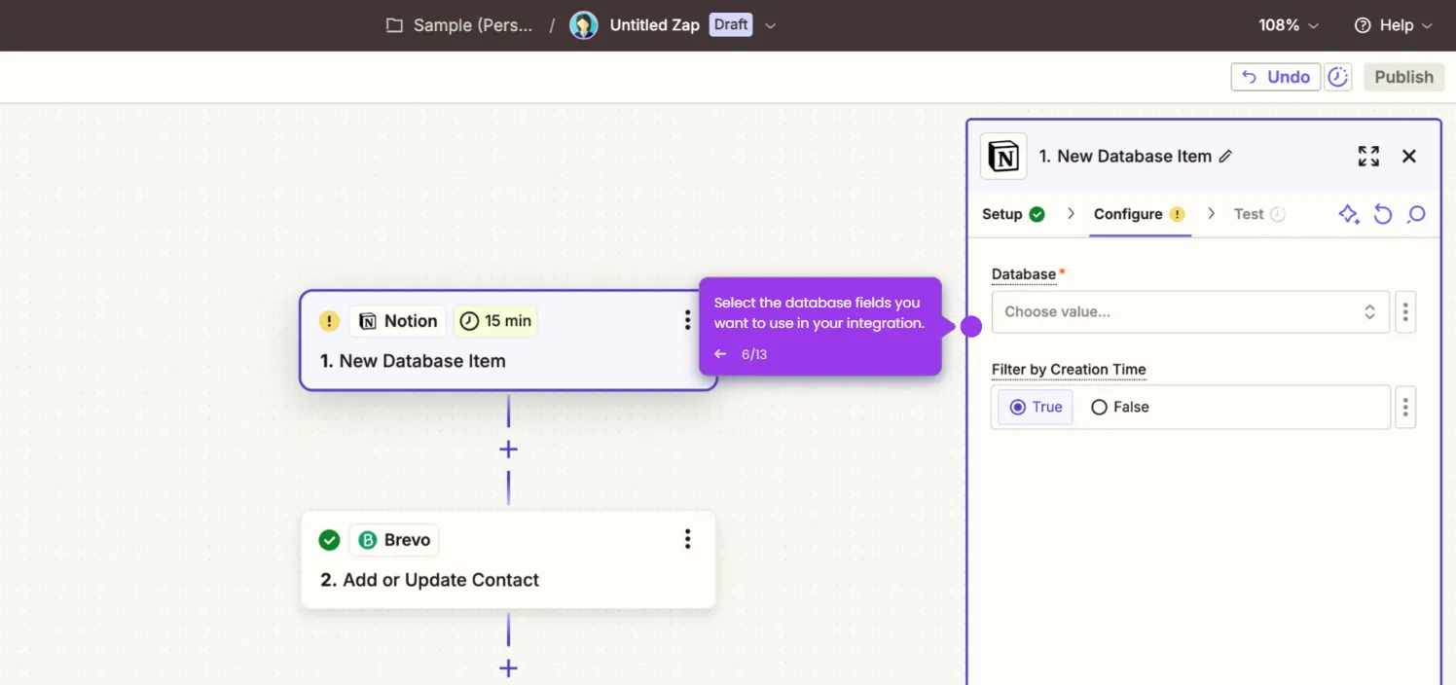The width and height of the screenshot is (1456, 685).
Task: Click the Filter by Creation Time label
Action: click(x=1069, y=370)
